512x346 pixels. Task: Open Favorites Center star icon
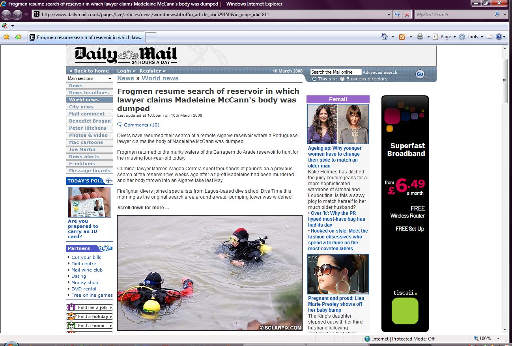click(6, 37)
